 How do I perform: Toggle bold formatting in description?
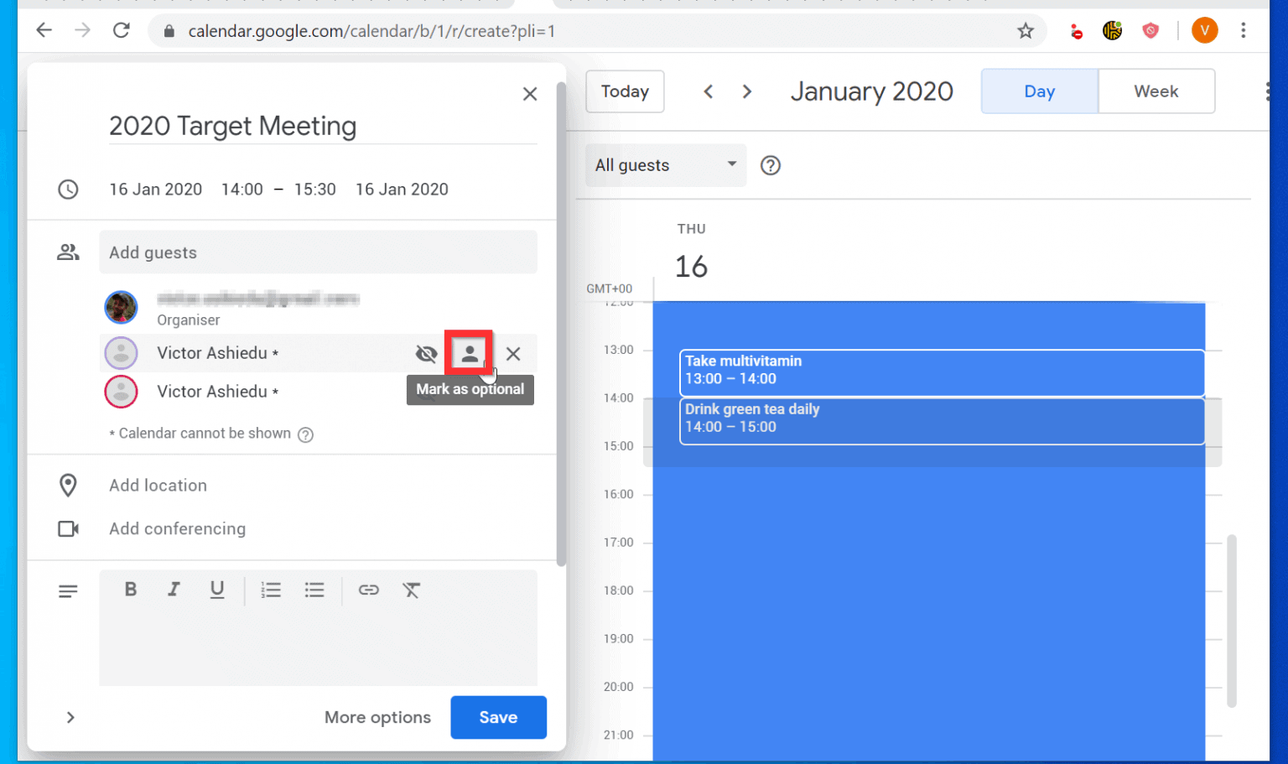(x=130, y=590)
